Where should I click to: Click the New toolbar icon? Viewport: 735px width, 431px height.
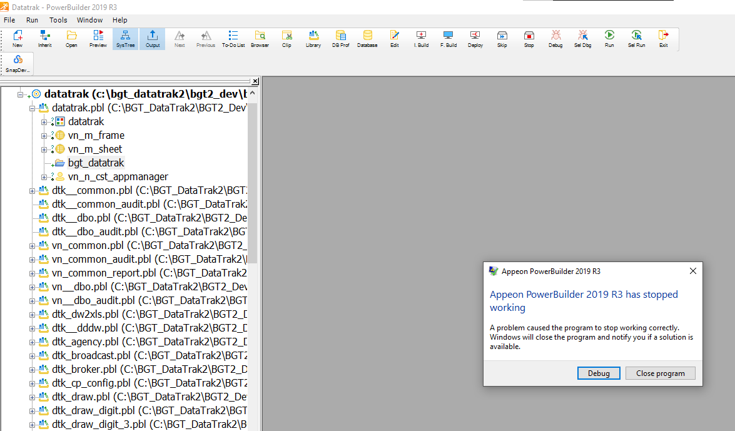coord(18,39)
